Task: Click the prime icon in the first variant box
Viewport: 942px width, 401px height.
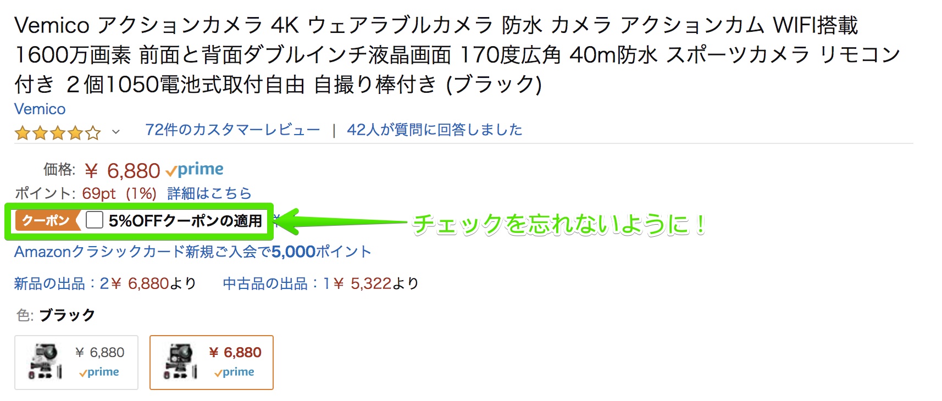Action: 99,372
